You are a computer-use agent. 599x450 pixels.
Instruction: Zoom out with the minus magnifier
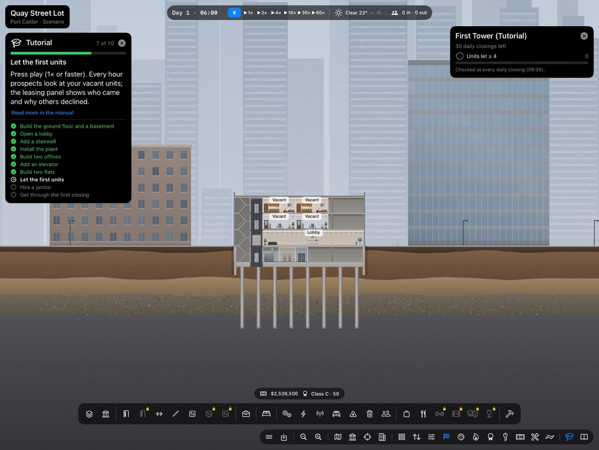(x=303, y=437)
